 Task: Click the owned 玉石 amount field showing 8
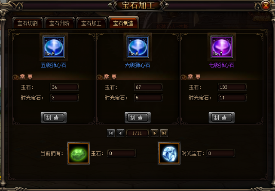click(x=122, y=153)
